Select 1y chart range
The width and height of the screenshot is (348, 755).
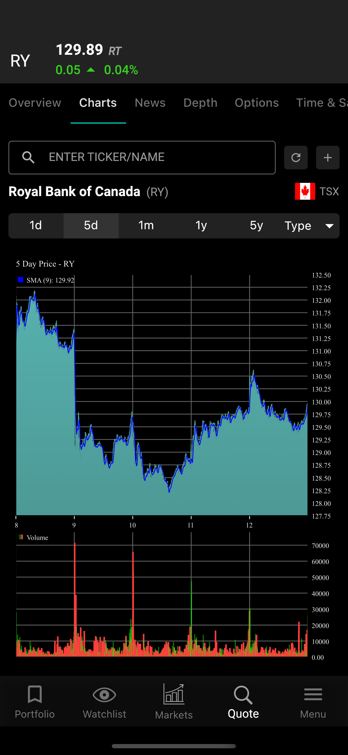click(201, 226)
